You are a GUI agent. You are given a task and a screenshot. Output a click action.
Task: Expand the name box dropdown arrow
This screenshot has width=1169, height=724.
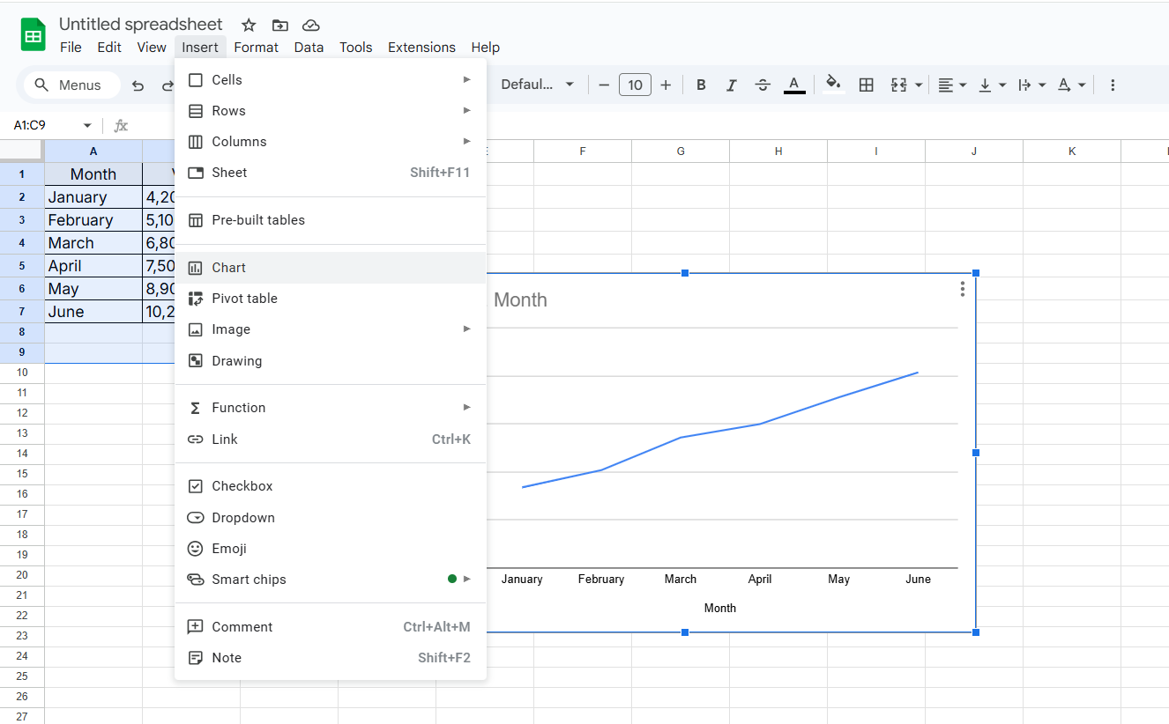87,126
